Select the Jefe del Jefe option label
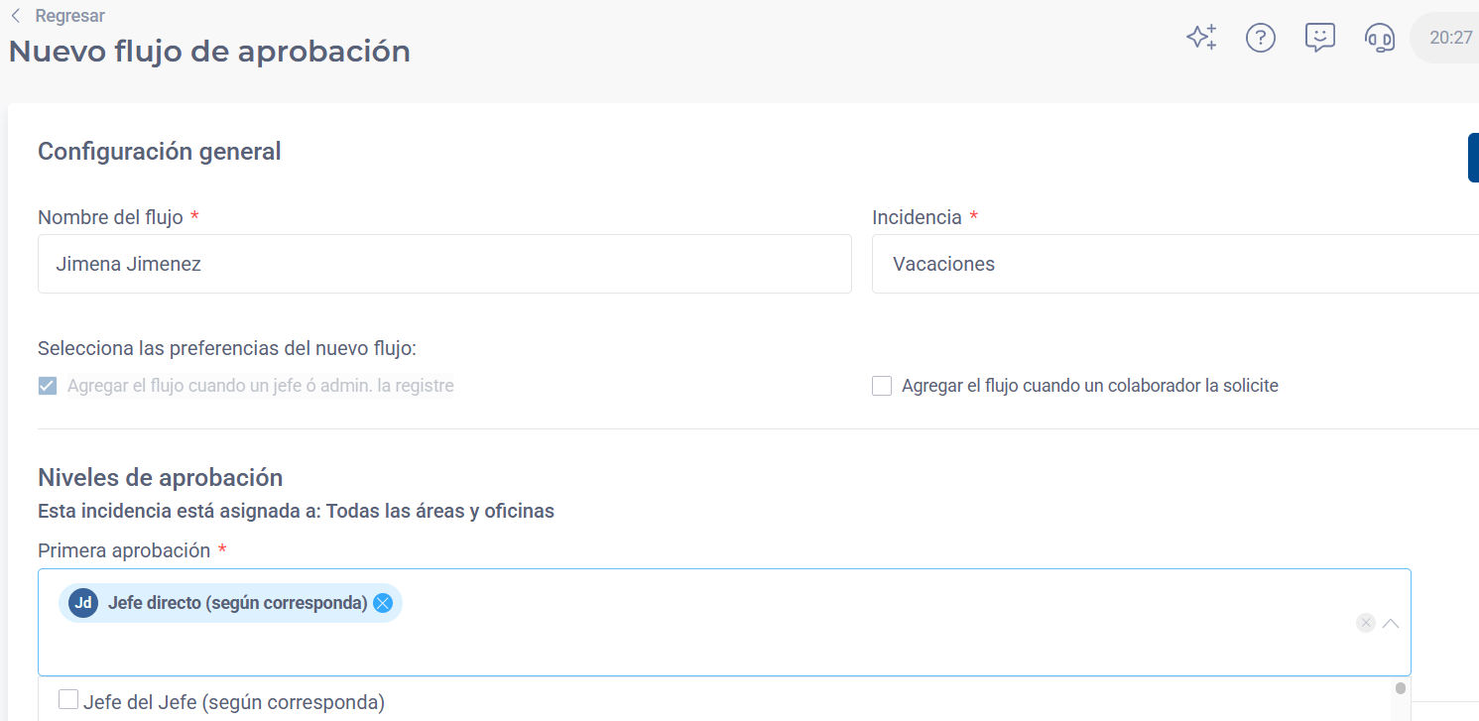This screenshot has height=721, width=1479. [234, 702]
